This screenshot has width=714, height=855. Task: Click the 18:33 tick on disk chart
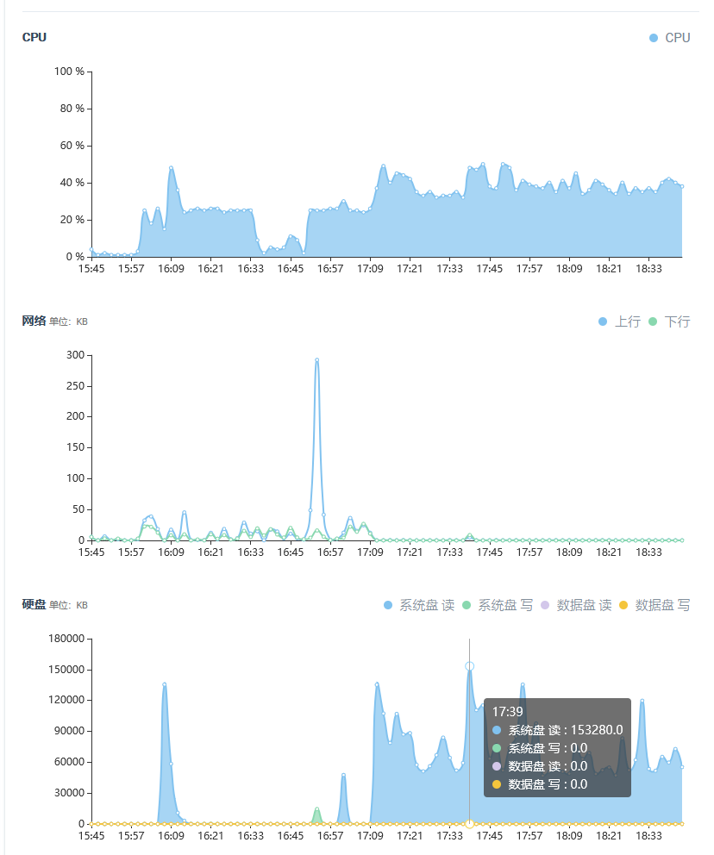tap(648, 836)
